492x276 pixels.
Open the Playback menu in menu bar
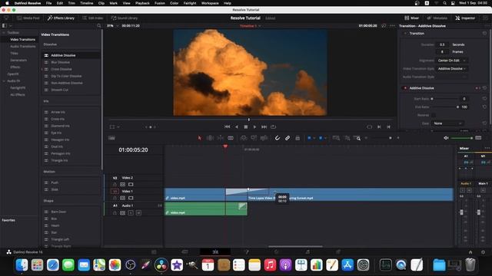142,3
